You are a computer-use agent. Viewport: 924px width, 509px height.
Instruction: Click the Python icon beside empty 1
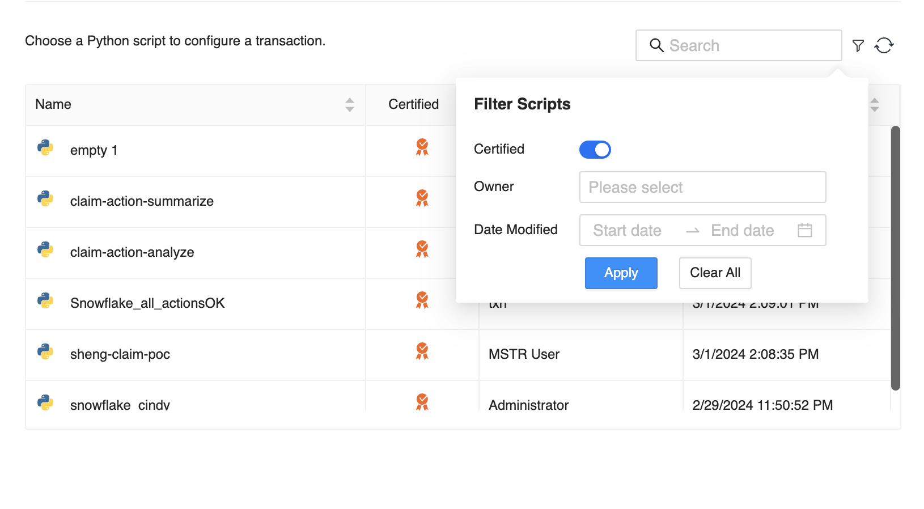(45, 148)
